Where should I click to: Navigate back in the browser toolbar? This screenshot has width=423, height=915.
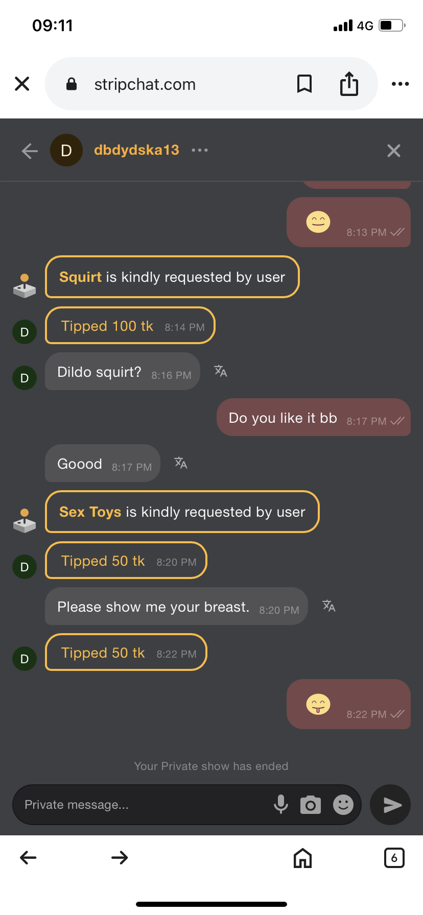28,858
